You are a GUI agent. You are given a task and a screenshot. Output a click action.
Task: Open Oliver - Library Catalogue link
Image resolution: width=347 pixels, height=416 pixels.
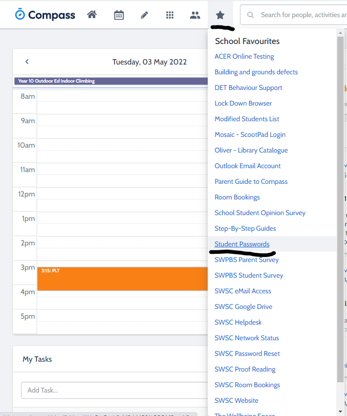[251, 151]
